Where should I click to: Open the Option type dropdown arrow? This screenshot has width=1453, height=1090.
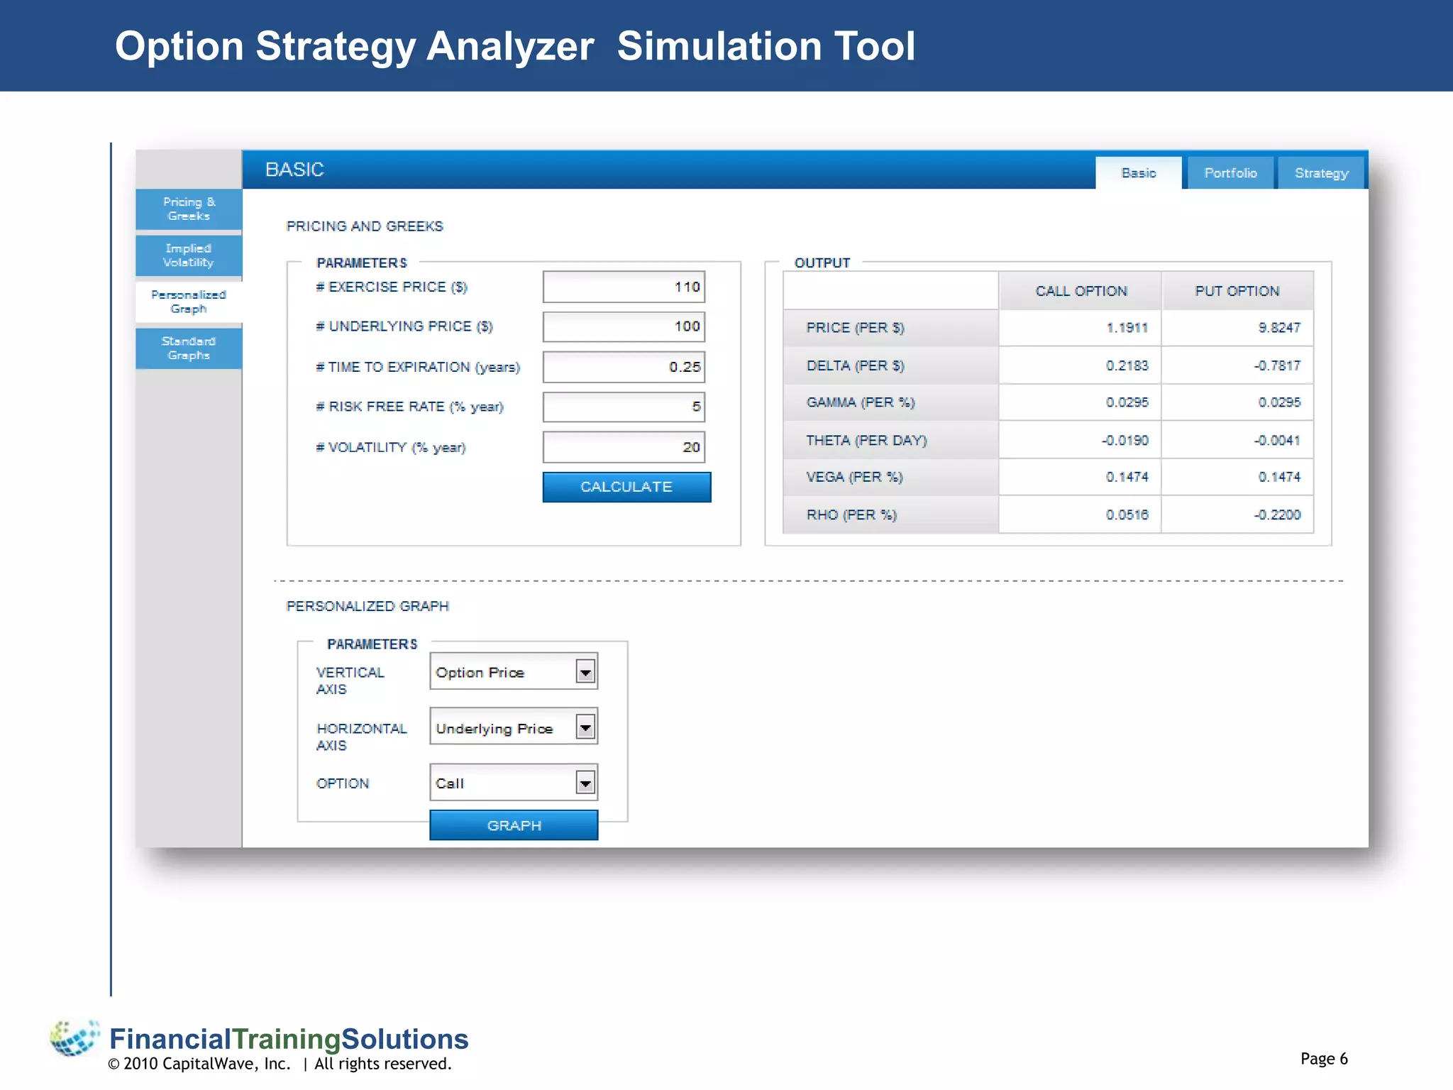click(x=585, y=783)
